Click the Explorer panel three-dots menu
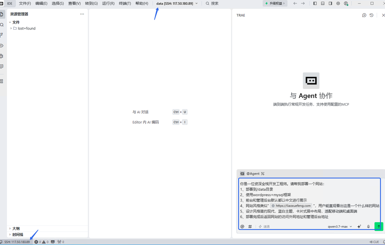This screenshot has width=385, height=245. click(x=82, y=14)
